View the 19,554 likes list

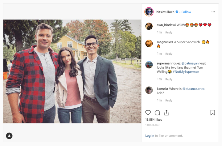click(154, 119)
